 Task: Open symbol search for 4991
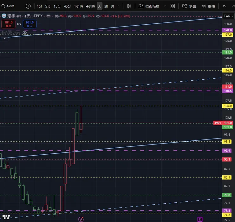(x=8, y=6)
